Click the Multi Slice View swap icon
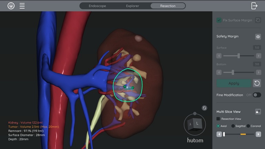Viewport: 265px width, 149px height. (258, 112)
